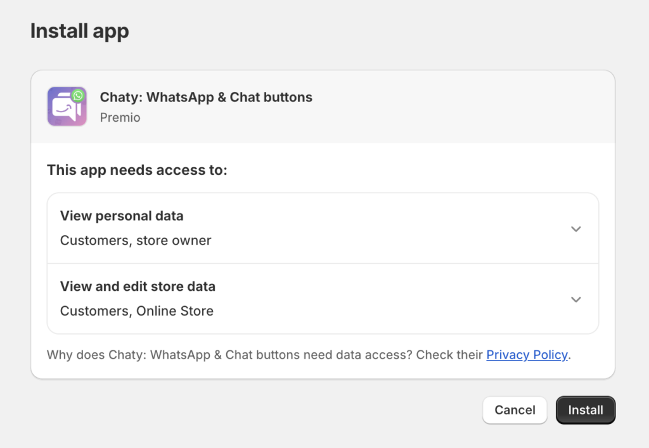This screenshot has height=448, width=649.
Task: Open the Privacy Policy link
Action: click(x=527, y=354)
